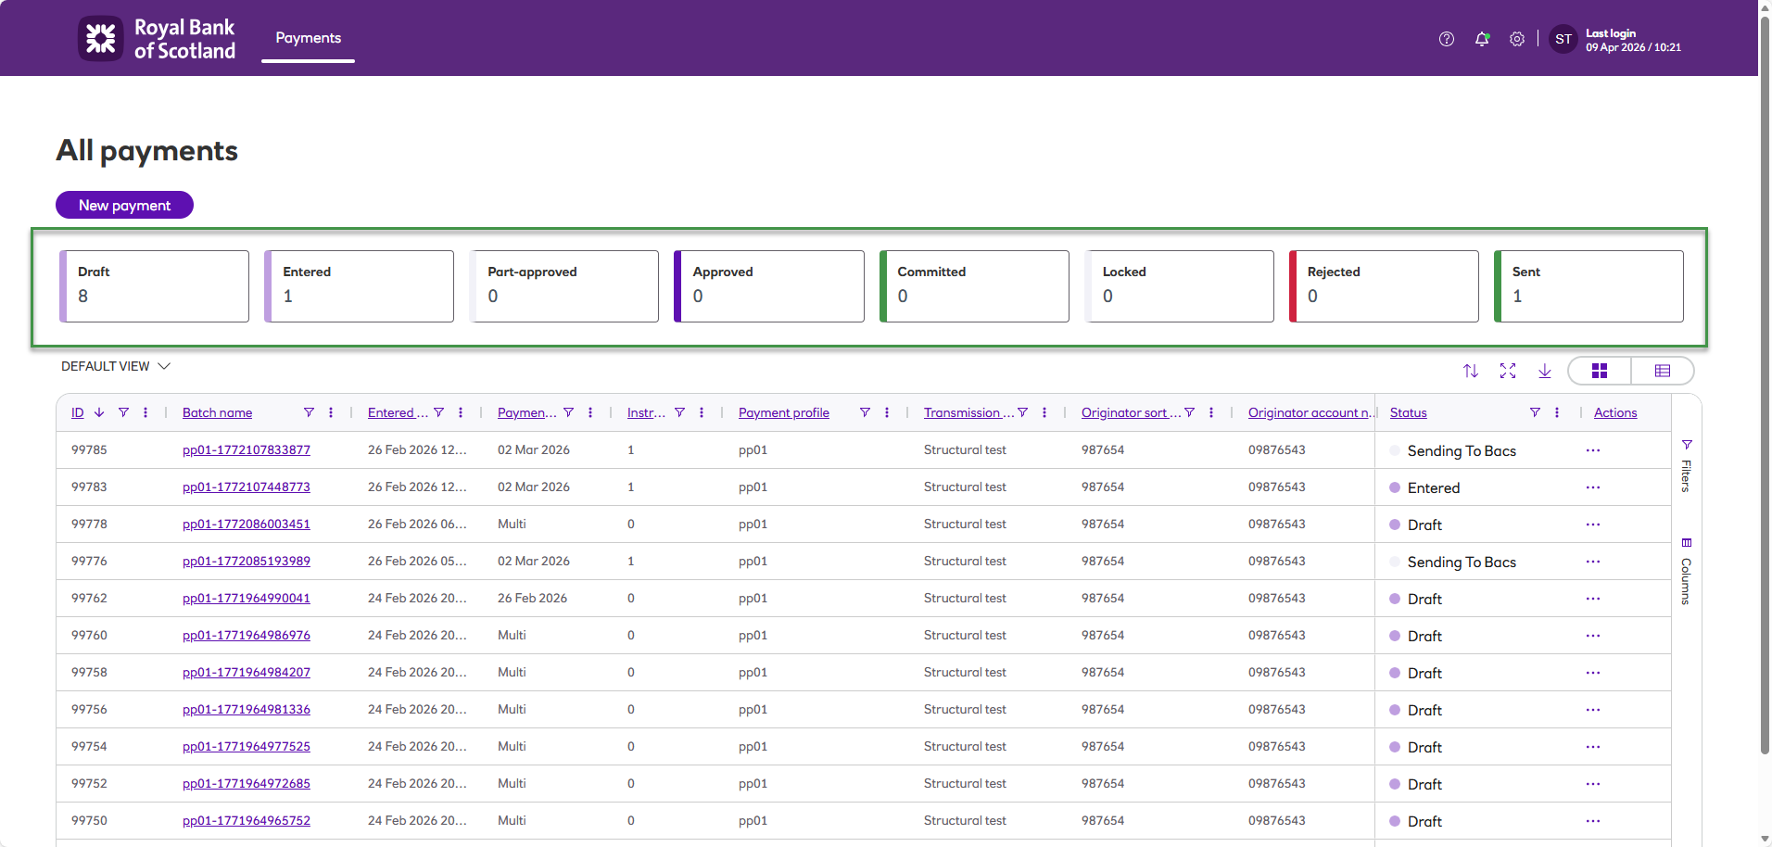
Task: Select the Part-approved status card
Action: (x=563, y=286)
